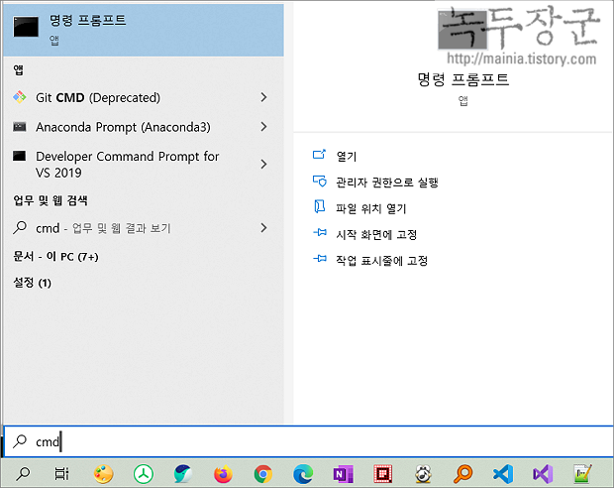
Task: Open the 명령 프롬프트 best match result
Action: click(x=144, y=30)
